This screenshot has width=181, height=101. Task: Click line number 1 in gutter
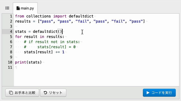[11, 16]
